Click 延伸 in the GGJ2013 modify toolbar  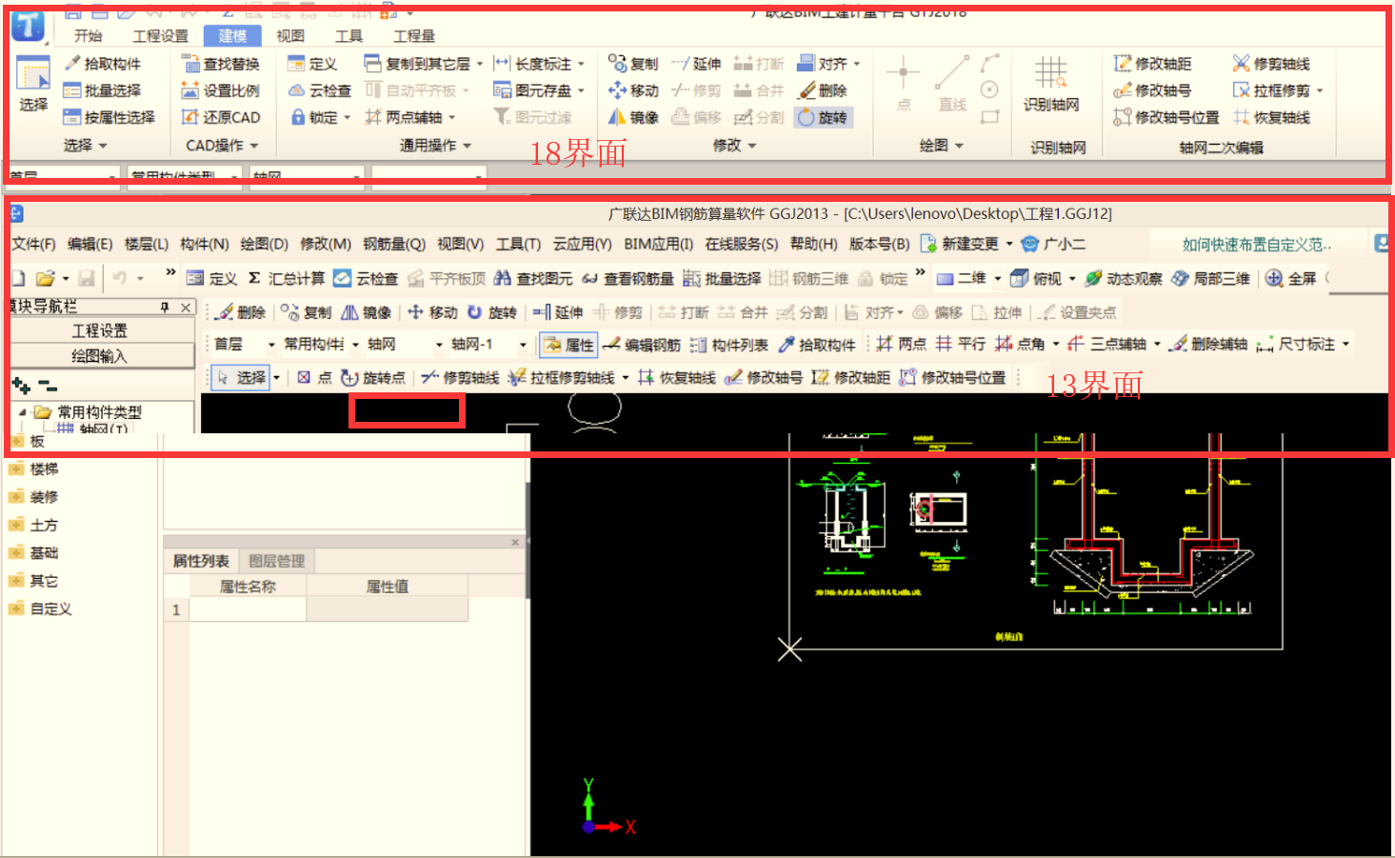tap(558, 312)
